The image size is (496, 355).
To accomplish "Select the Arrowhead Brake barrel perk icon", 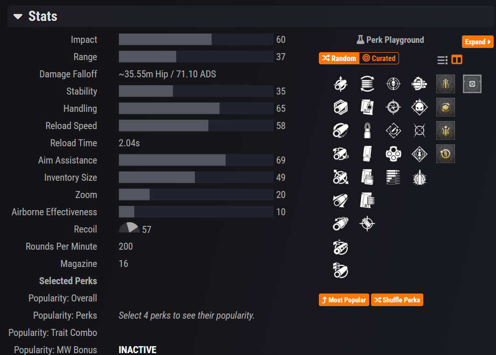I will [x=340, y=84].
